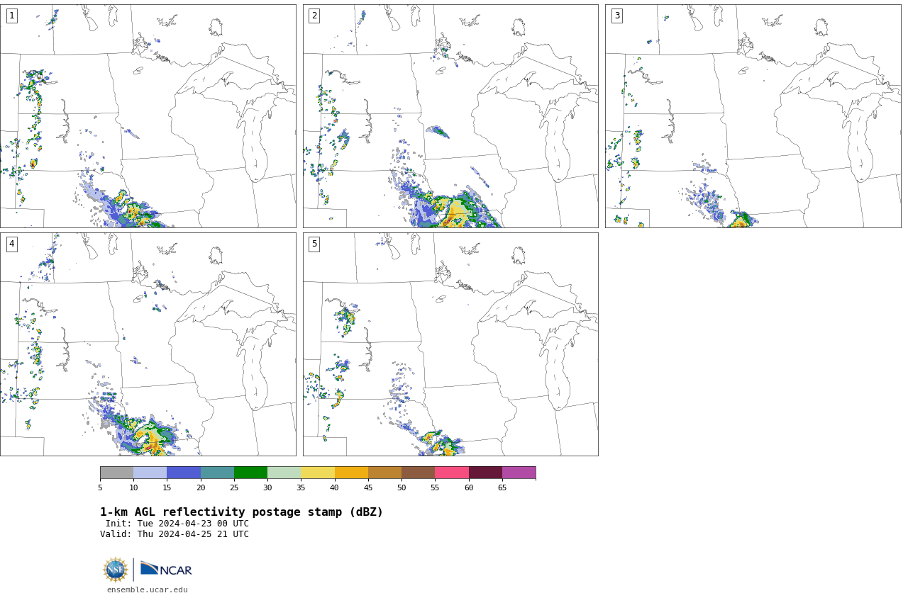Click the dark green 25-30 dBZ swatch
The height and width of the screenshot is (598, 908).
(250, 473)
